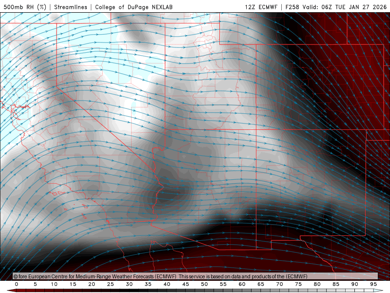
Task: Click the "45" label on color scale
Action: (186, 284)
